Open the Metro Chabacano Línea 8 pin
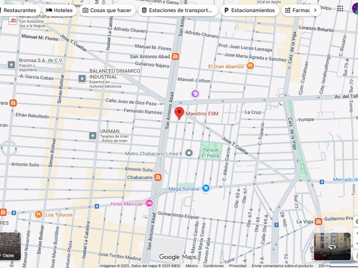This screenshot has height=268, width=358. (189, 153)
